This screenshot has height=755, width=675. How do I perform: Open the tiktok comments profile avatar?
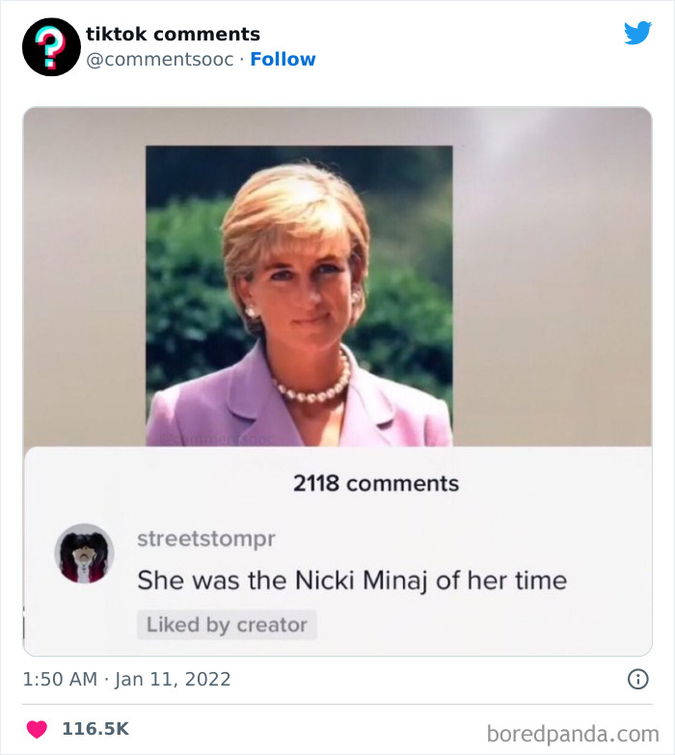[51, 46]
